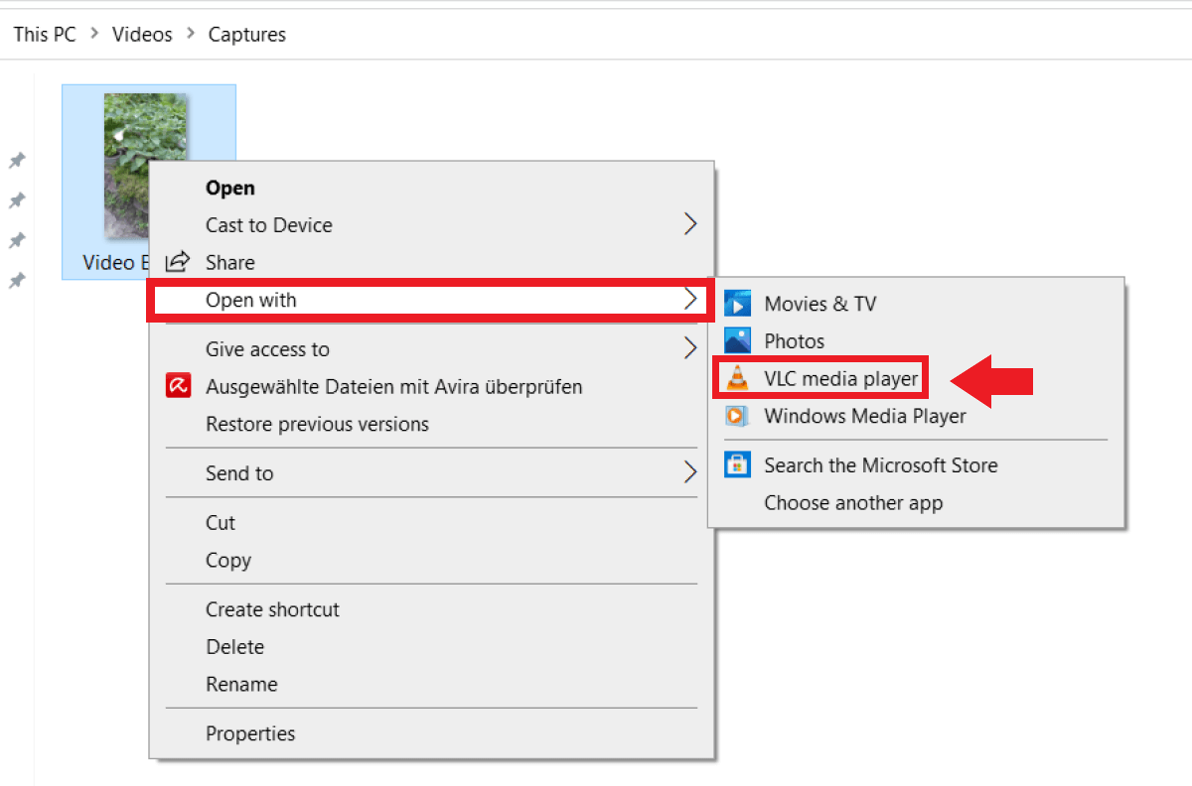Expand the Give access to submenu arrow
This screenshot has width=1192, height=786.
690,349
